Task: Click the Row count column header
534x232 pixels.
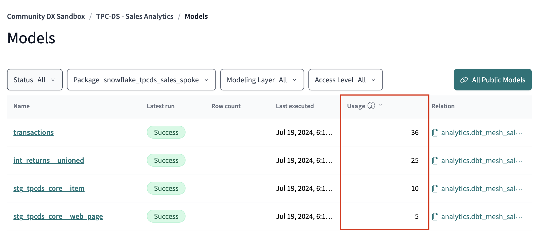Action: tap(226, 106)
